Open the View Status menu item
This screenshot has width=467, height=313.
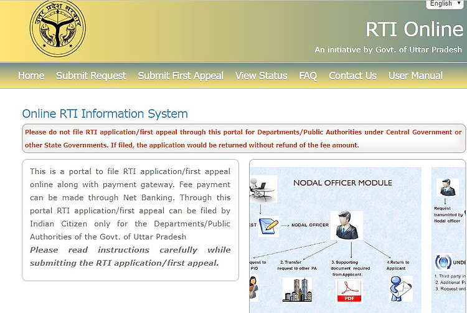click(261, 75)
